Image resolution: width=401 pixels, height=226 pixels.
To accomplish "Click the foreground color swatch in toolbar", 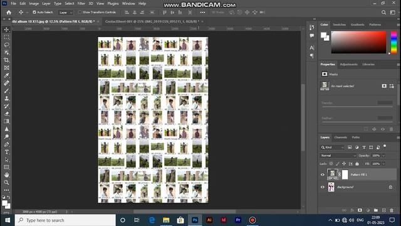I will click(4, 203).
